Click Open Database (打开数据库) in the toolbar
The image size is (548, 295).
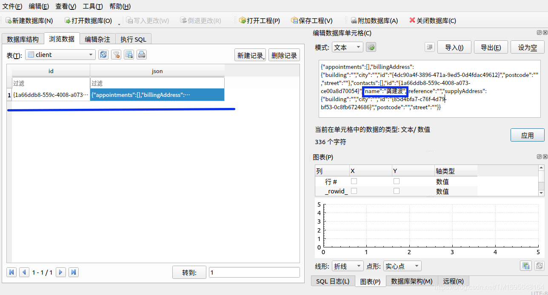88,20
